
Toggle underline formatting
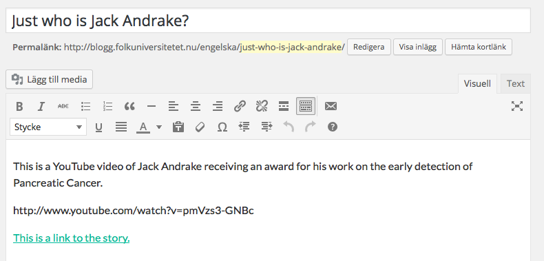(98, 127)
